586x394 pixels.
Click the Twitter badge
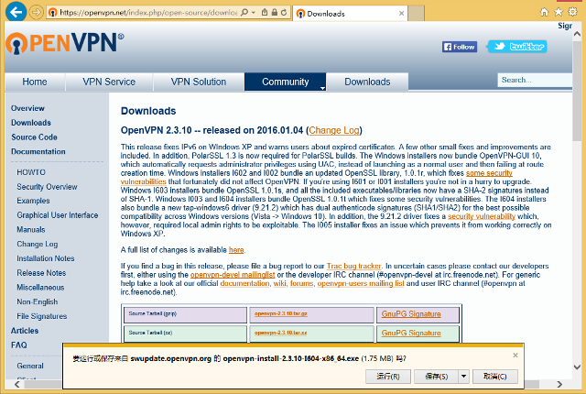click(517, 47)
